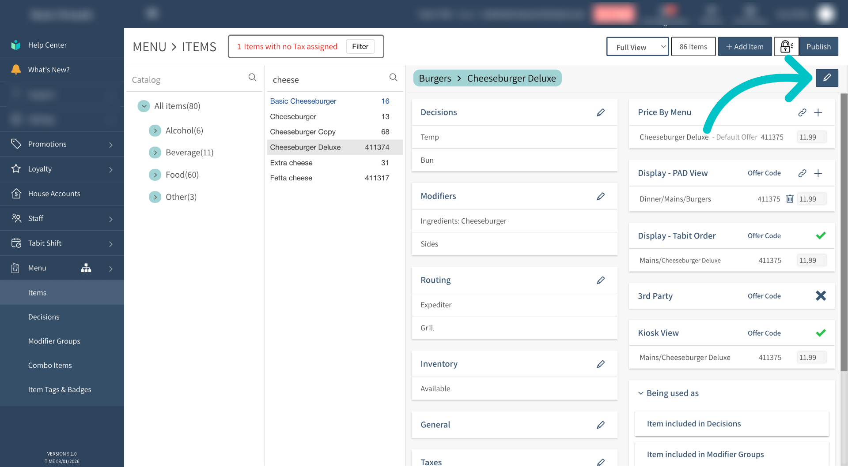
Task: Open item editor with top-right pencil button
Action: click(826, 78)
